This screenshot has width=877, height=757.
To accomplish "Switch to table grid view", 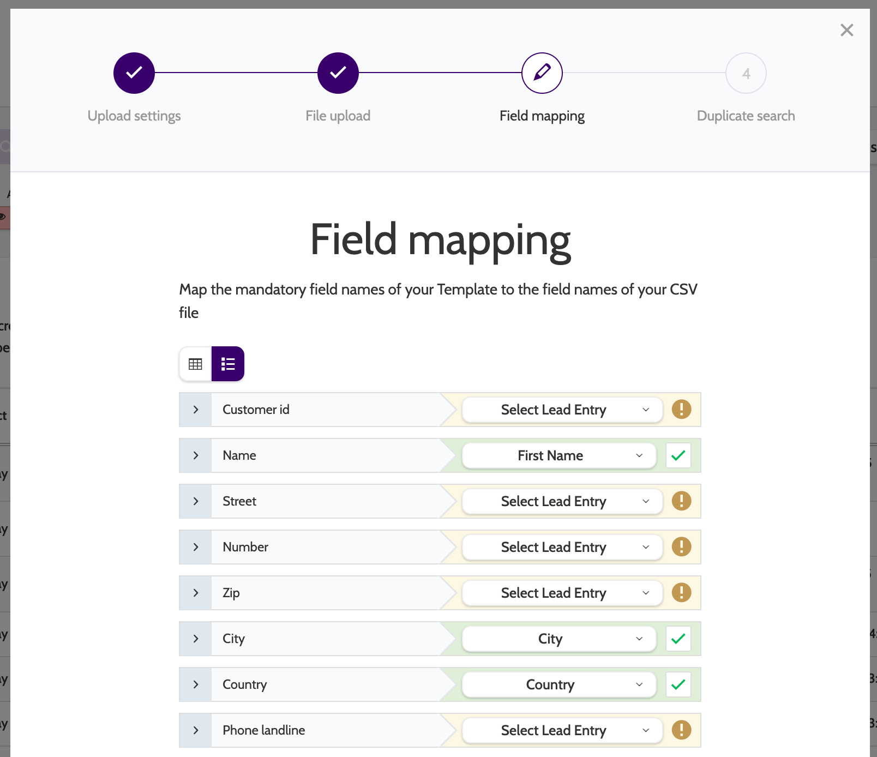I will click(195, 364).
